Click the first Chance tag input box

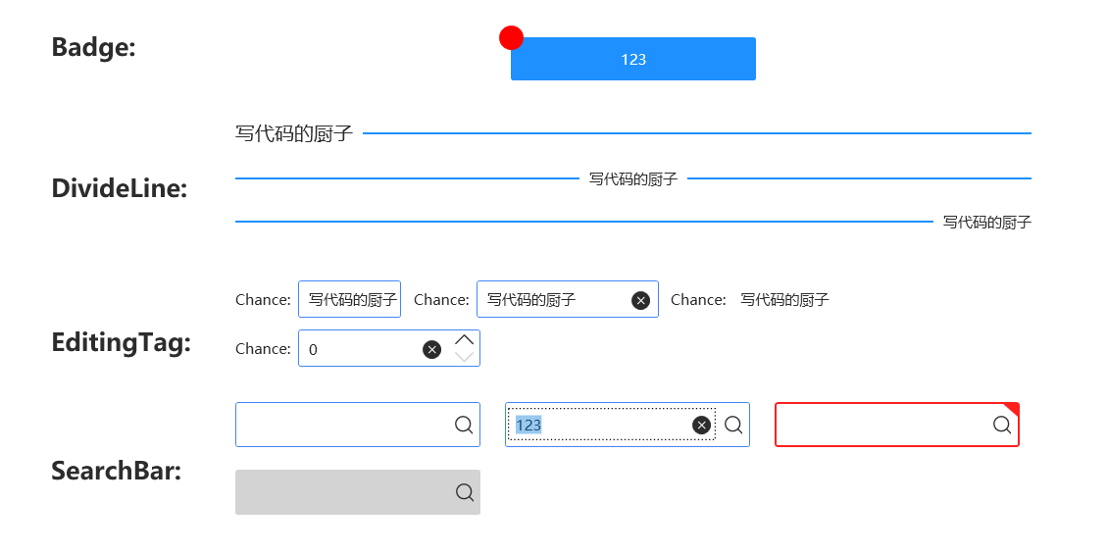pos(349,299)
